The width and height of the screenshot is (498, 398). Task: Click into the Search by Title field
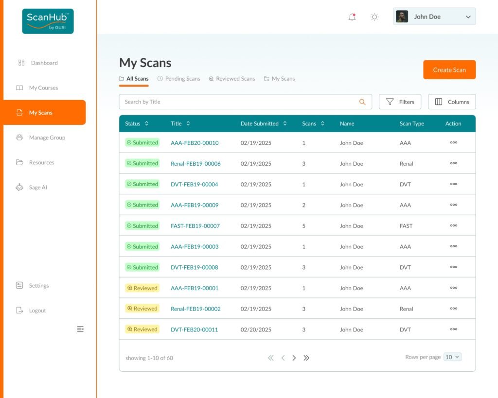[x=238, y=102]
